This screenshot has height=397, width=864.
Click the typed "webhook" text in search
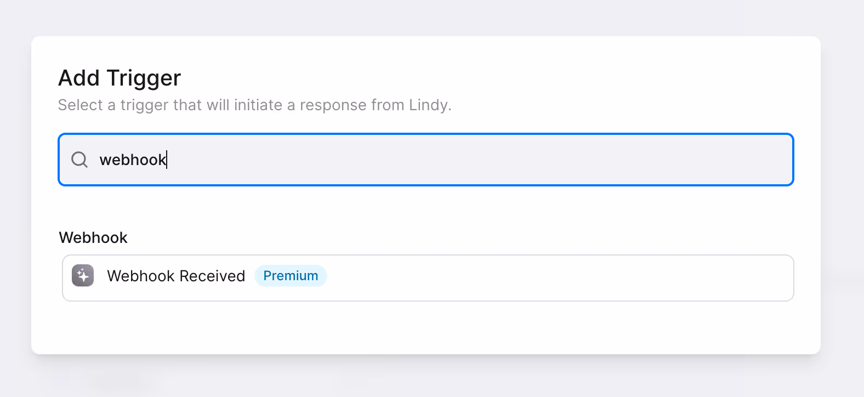[x=132, y=160]
